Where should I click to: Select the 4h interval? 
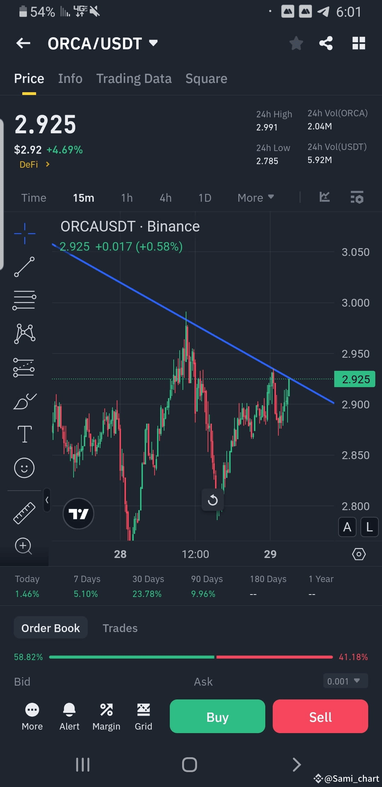[166, 198]
